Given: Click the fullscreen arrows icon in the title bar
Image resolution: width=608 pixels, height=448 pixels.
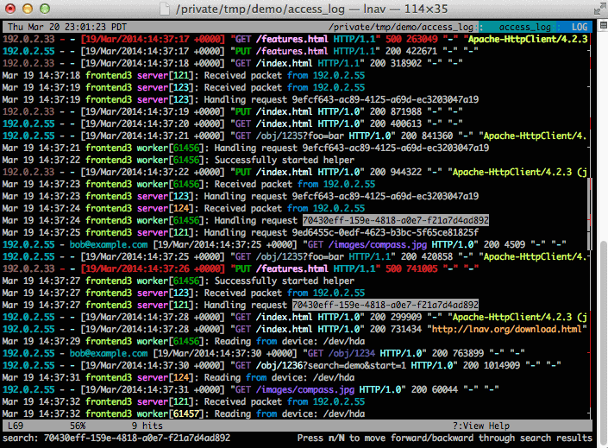Looking at the screenshot, I should (x=600, y=9).
